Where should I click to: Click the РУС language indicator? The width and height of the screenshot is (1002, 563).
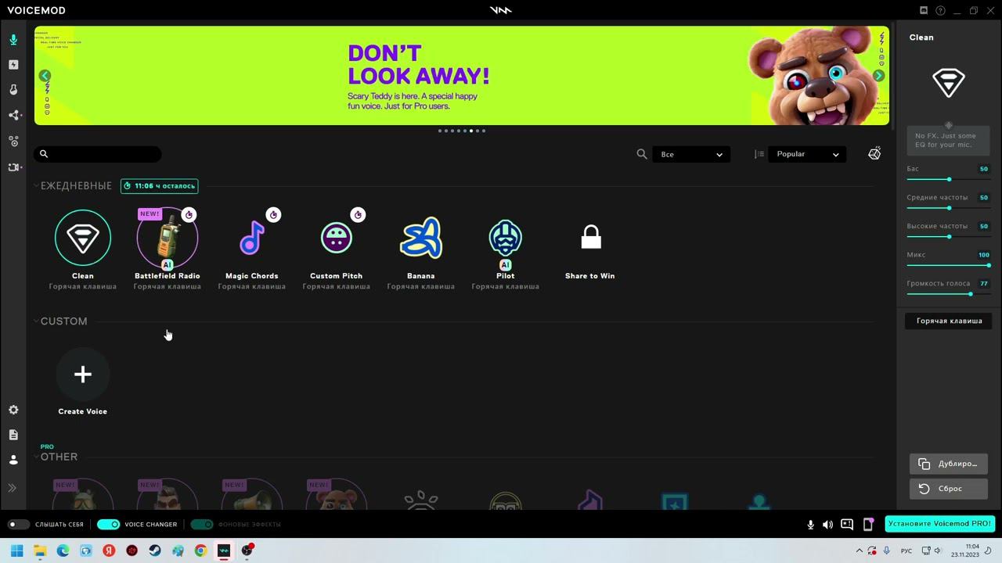click(906, 550)
